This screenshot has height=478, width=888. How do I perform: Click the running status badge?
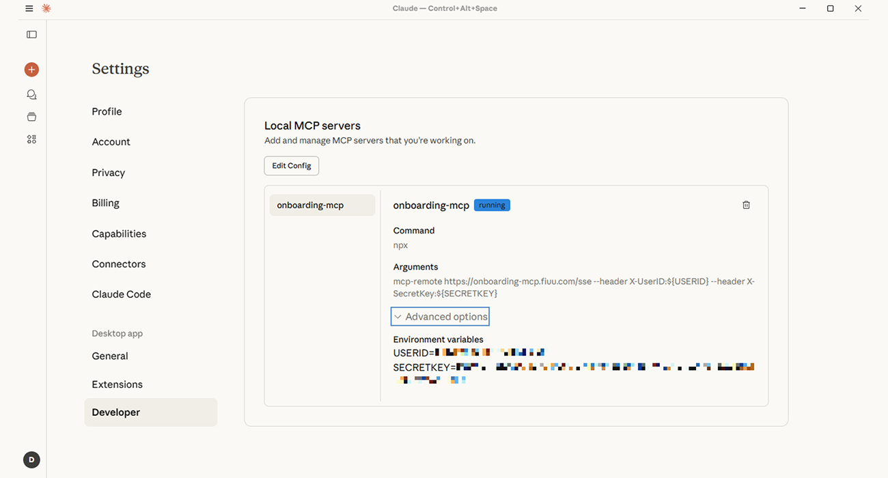point(492,205)
